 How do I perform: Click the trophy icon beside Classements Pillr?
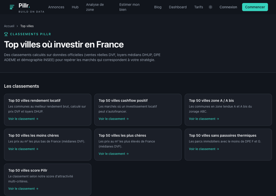pos(6,34)
